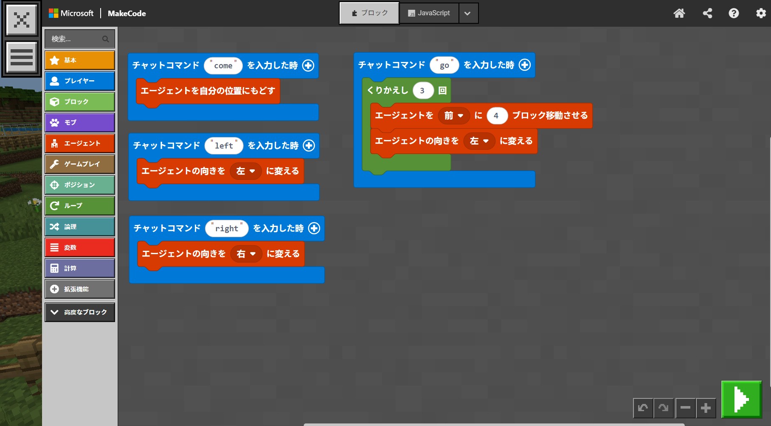Viewport: 771px width, 426px height.
Task: Click the 検索 search field
Action: click(80, 39)
